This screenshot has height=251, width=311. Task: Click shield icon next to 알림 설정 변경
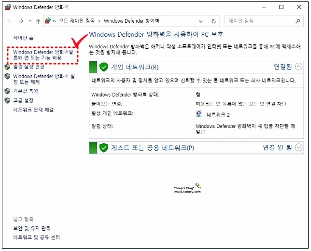coord(7,67)
